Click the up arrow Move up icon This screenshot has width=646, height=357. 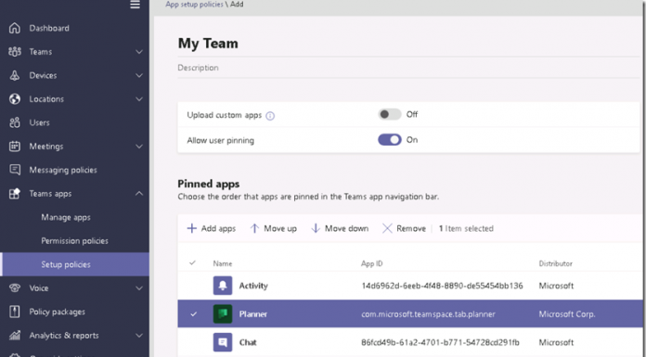tap(254, 228)
